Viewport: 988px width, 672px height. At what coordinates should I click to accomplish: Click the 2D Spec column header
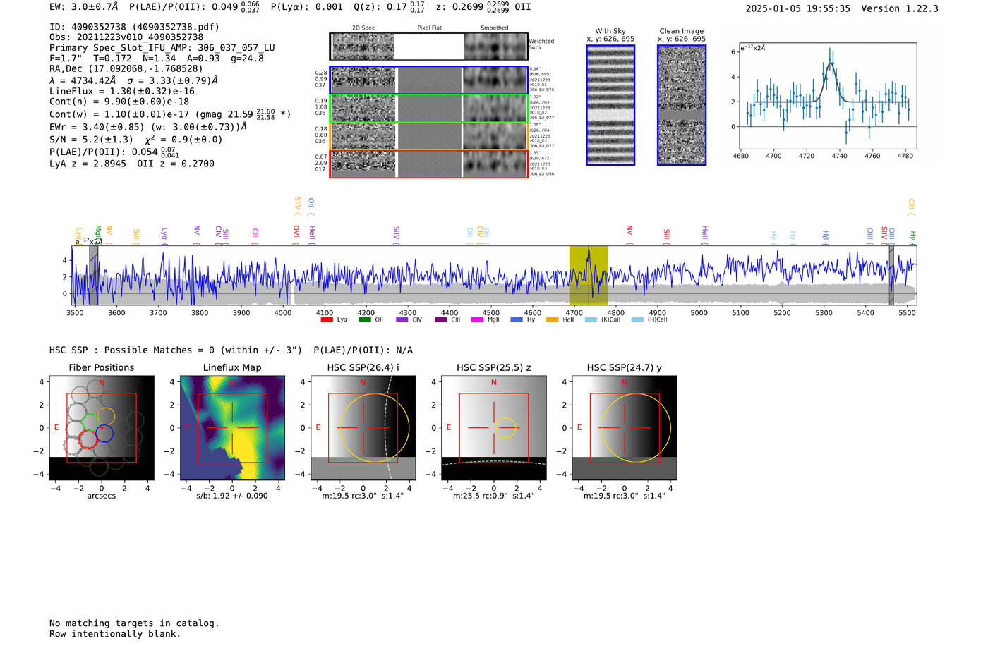coord(363,28)
